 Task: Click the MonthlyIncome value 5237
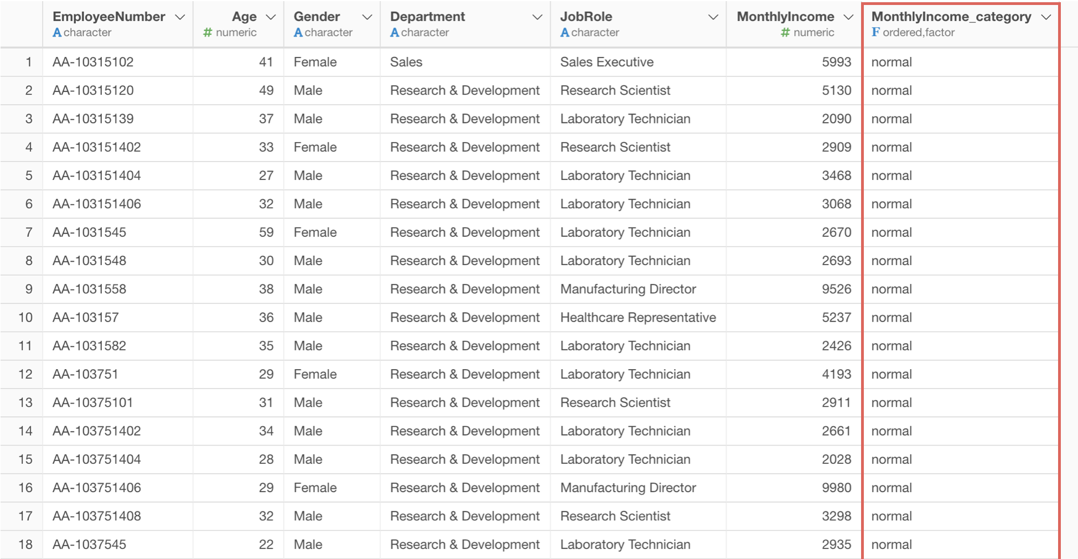pos(836,318)
